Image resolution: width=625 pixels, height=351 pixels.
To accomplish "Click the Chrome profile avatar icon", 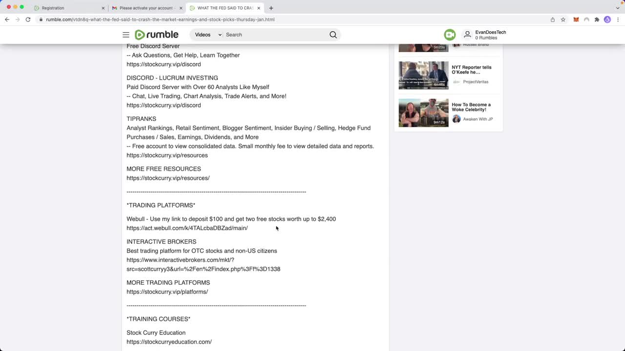I will pyautogui.click(x=607, y=19).
